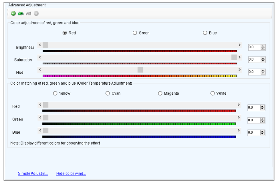This screenshot has height=182, width=276.
Task: Click the Green matching value input field
Action: click(254, 120)
